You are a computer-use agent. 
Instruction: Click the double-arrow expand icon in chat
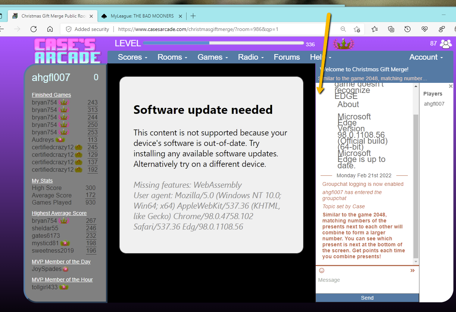coord(412,271)
